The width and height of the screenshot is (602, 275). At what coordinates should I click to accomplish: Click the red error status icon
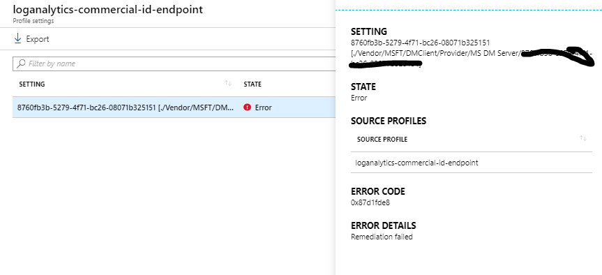[x=247, y=107]
